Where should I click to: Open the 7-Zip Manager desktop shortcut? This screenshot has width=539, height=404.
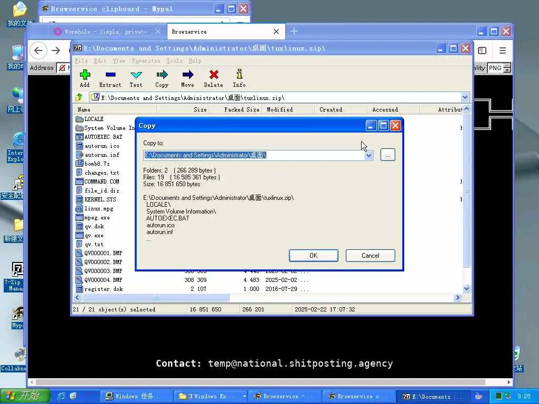pos(15,277)
